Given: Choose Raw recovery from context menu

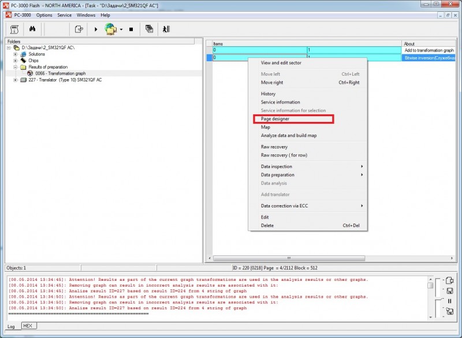Looking at the screenshot, I should pyautogui.click(x=274, y=147).
